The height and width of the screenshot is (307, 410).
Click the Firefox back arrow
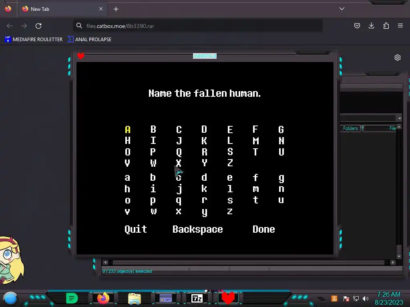(10, 26)
